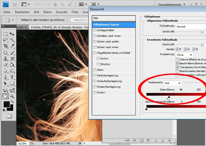Pick the Brush tool
This screenshot has width=206, height=146.
12,53
